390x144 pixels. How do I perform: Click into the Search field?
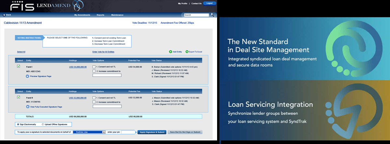pos(196,15)
